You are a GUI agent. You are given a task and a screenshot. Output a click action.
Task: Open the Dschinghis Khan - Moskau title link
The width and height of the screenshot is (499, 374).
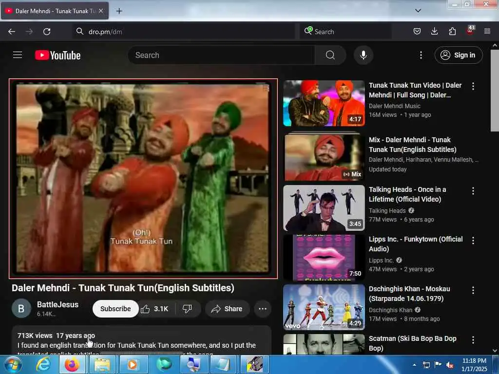409,293
